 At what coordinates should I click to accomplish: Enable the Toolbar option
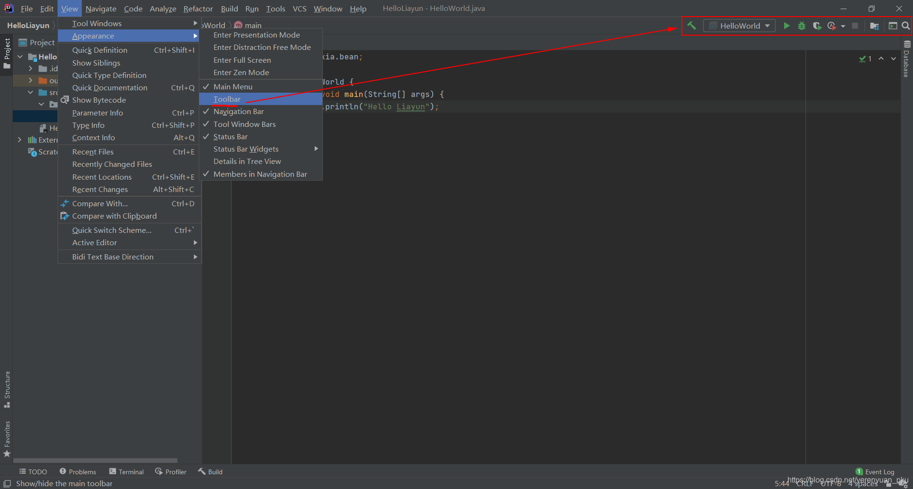261,99
